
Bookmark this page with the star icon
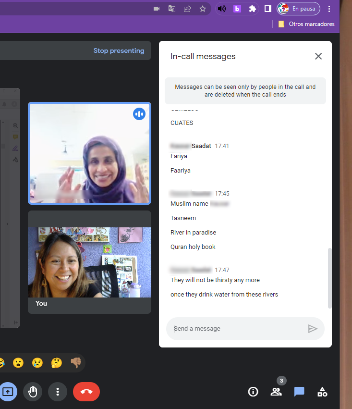[203, 9]
